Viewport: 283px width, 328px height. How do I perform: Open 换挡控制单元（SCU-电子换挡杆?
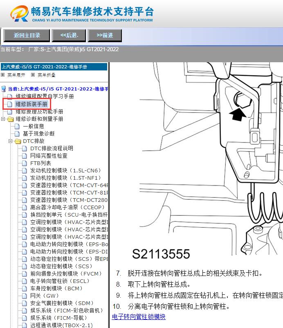point(69,215)
